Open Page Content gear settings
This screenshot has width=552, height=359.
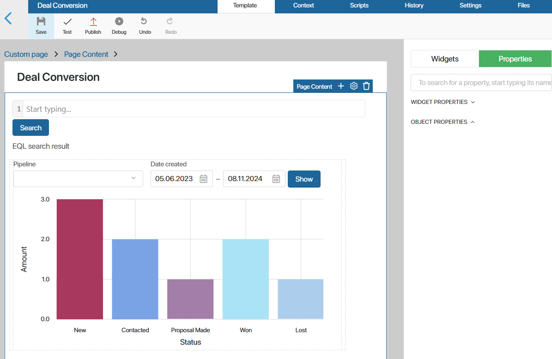point(354,86)
